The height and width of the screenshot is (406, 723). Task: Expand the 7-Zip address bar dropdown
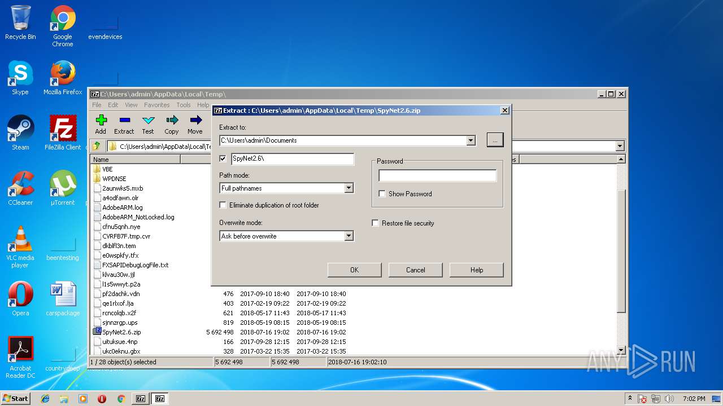620,146
